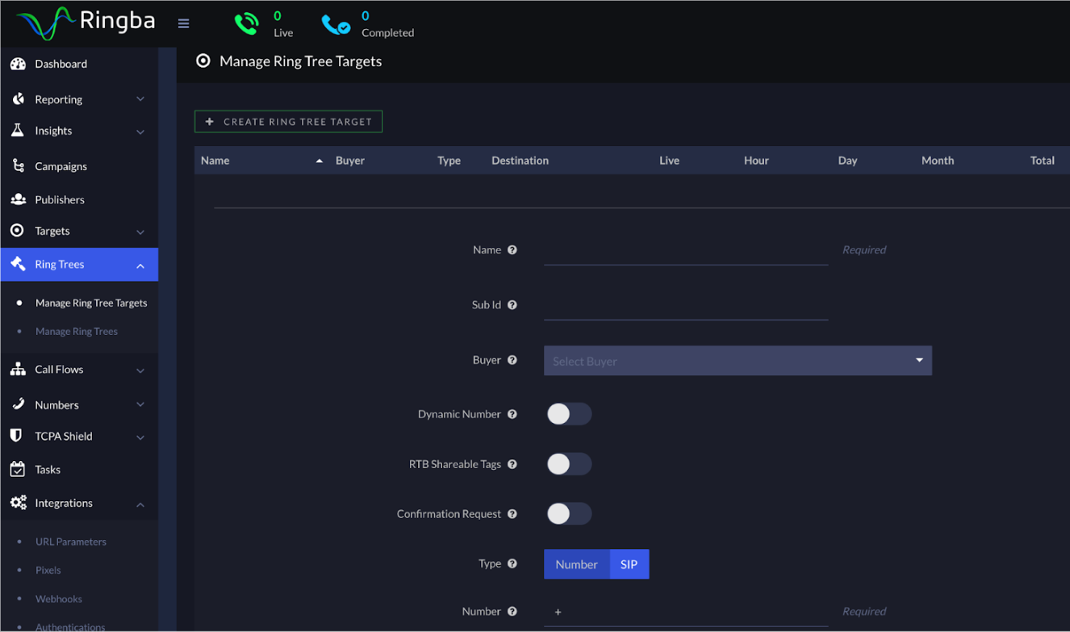Open Manage Ring Trees

pos(76,331)
